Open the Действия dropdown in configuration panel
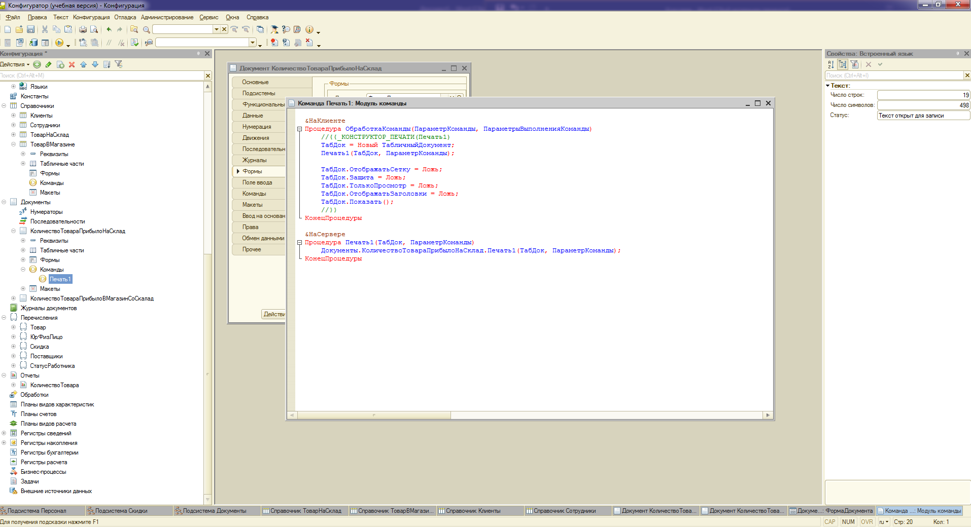The height and width of the screenshot is (527, 971). (x=15, y=64)
